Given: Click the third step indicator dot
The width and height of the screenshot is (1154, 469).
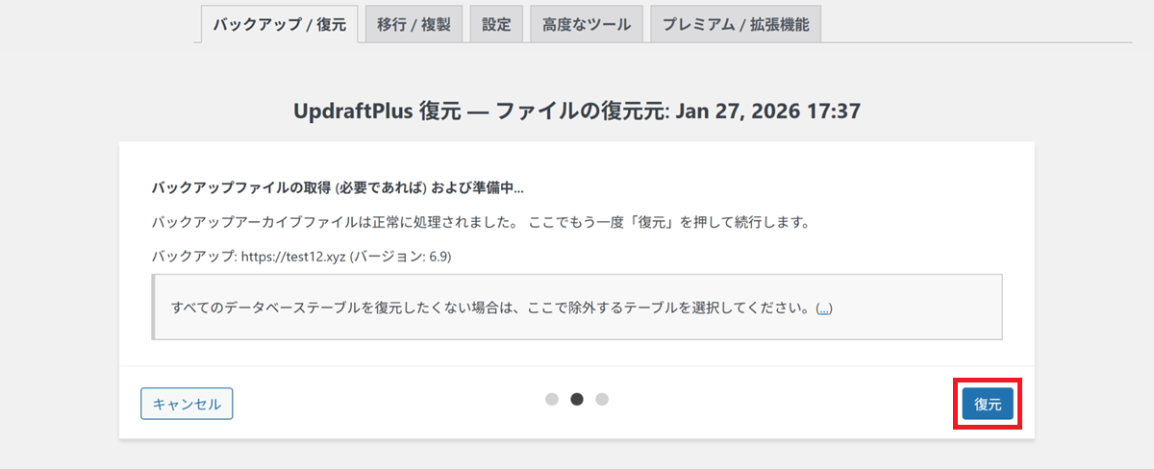Looking at the screenshot, I should tap(602, 400).
